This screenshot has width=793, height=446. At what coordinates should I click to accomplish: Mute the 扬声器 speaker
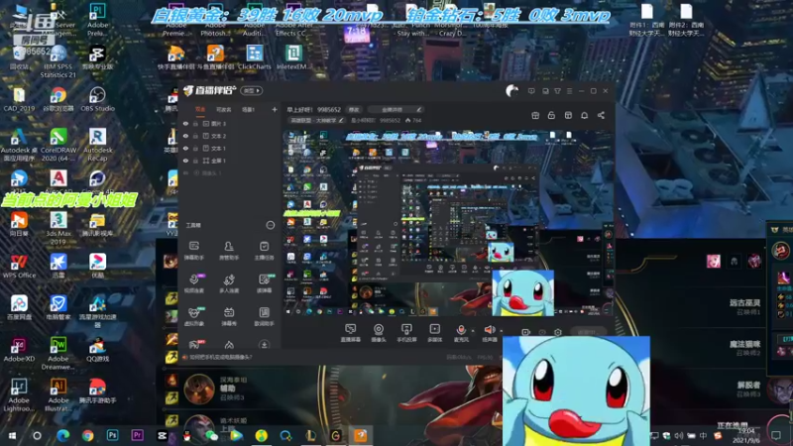click(x=489, y=333)
